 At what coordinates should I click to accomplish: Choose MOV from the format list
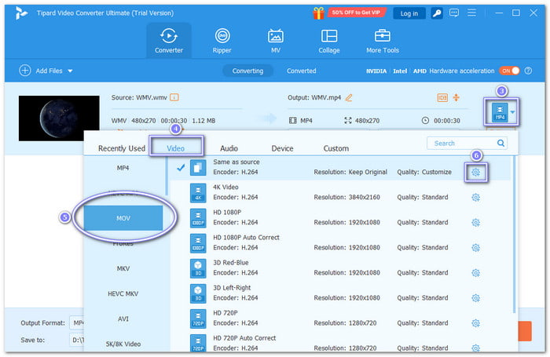point(123,216)
